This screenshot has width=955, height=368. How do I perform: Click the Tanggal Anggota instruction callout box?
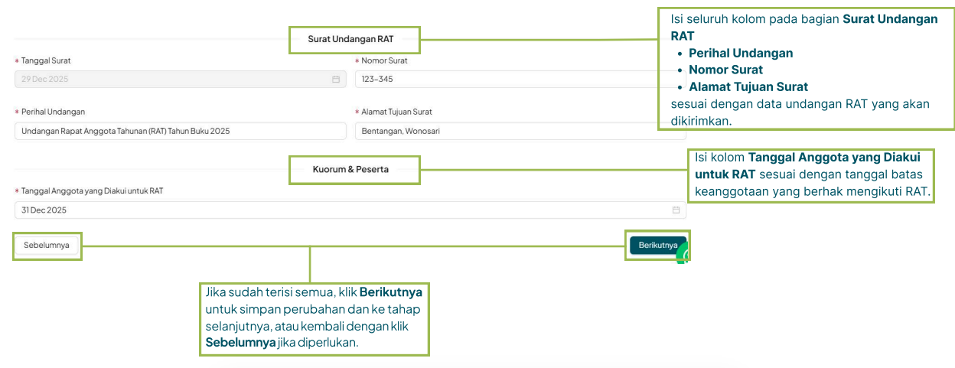click(811, 175)
